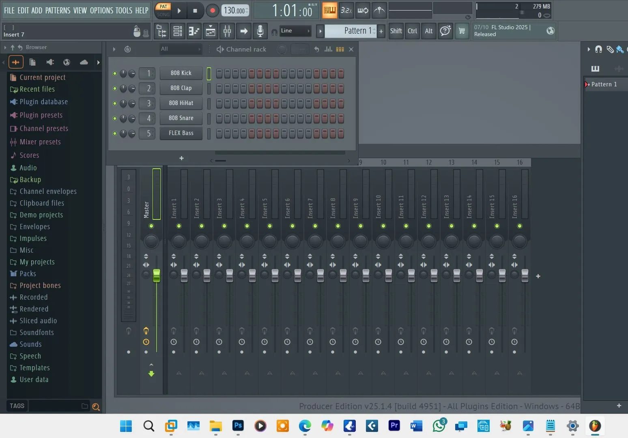Open the pattern selector arrow left of Pattern 1
The image size is (628, 438).
(x=320, y=31)
